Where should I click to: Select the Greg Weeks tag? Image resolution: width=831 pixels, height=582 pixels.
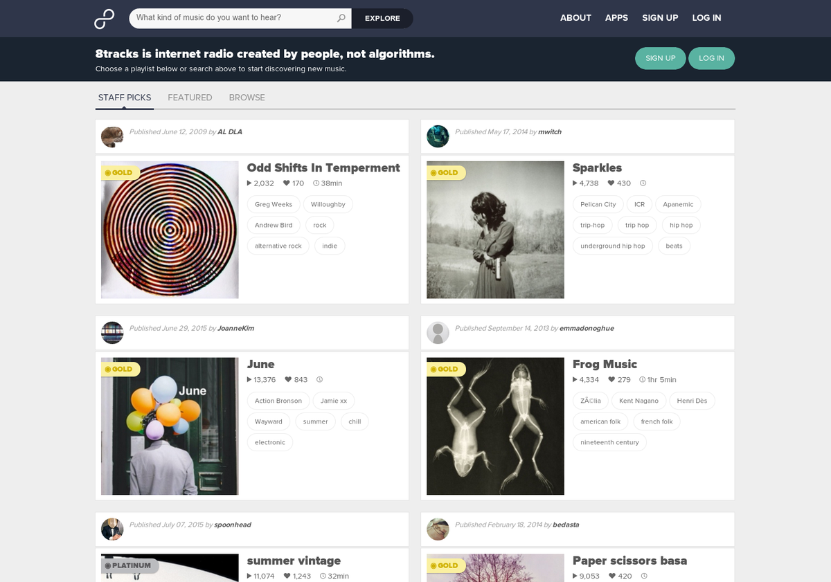coord(274,205)
